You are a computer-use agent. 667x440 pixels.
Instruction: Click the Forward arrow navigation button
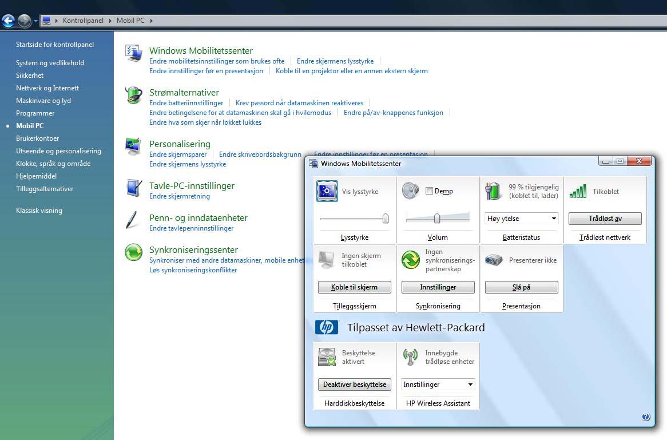click(24, 21)
